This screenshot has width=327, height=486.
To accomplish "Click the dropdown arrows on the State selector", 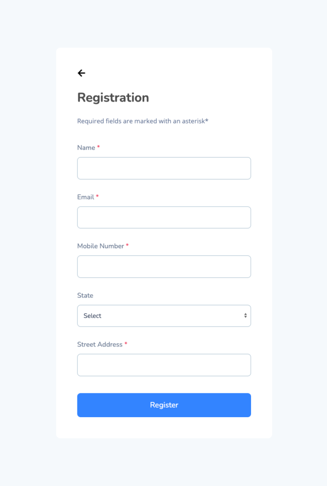I will pyautogui.click(x=245, y=316).
